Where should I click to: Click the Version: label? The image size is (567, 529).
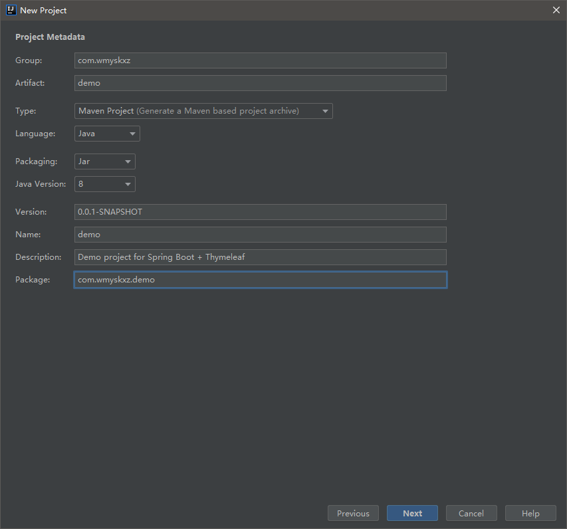coord(31,212)
